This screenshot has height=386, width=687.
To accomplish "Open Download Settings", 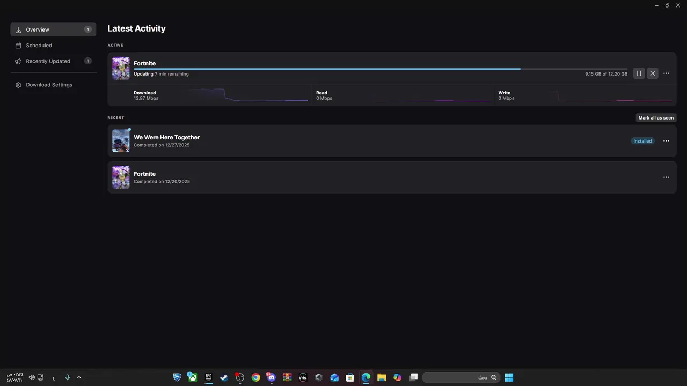I will 53,85.
